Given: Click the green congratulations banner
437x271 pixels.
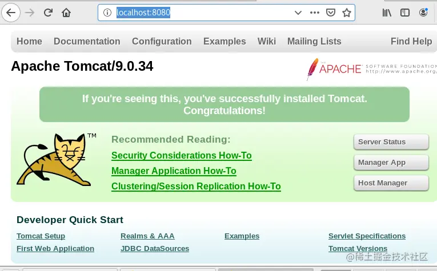Looking at the screenshot, I should (x=224, y=104).
